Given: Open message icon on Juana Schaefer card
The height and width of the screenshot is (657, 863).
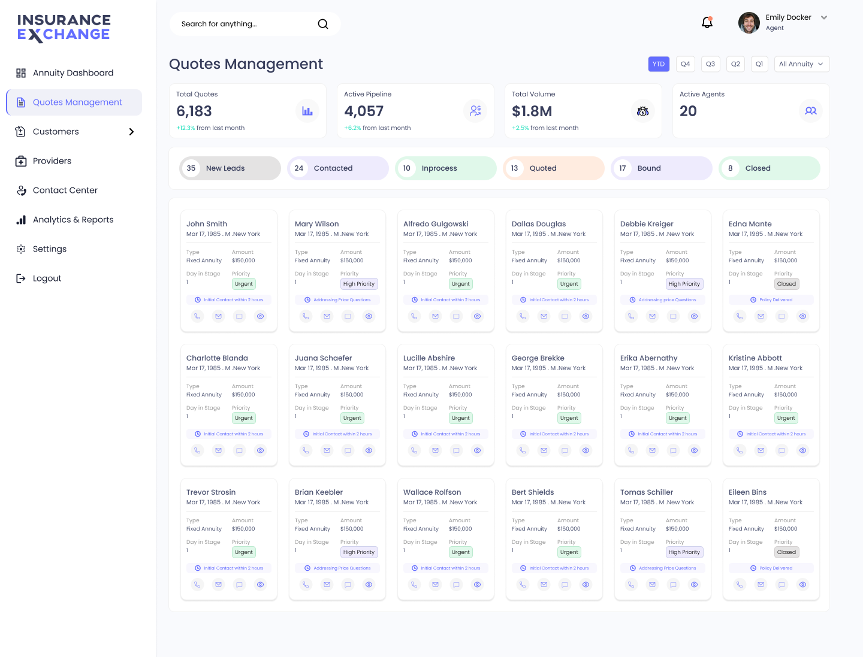Looking at the screenshot, I should (x=348, y=450).
